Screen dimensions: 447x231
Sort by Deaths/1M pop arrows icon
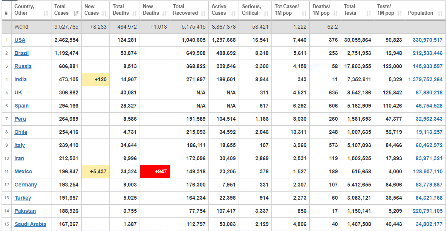[336, 13]
